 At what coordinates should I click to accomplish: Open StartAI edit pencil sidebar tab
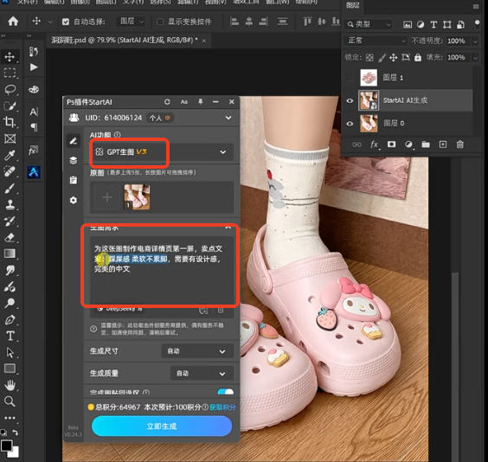point(74,141)
